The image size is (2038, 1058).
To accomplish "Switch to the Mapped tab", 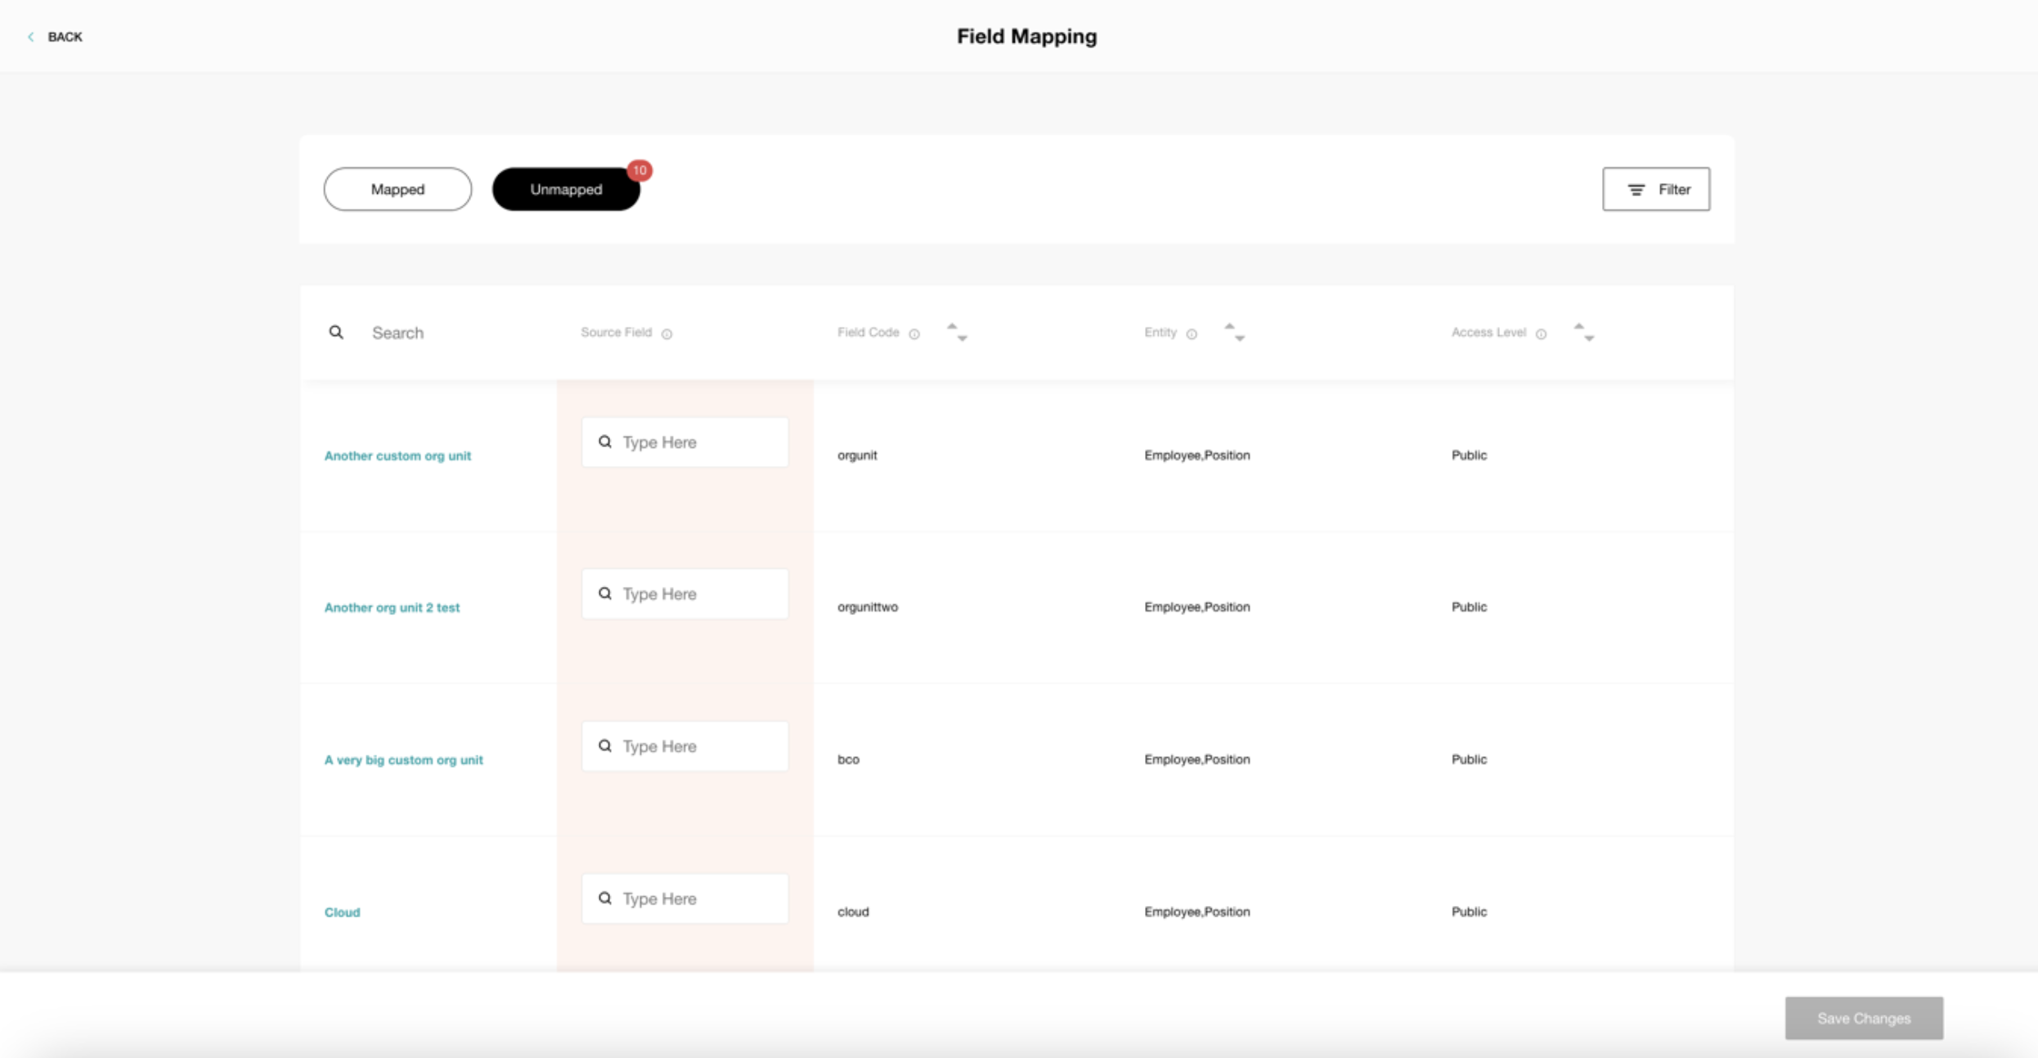I will [x=397, y=189].
